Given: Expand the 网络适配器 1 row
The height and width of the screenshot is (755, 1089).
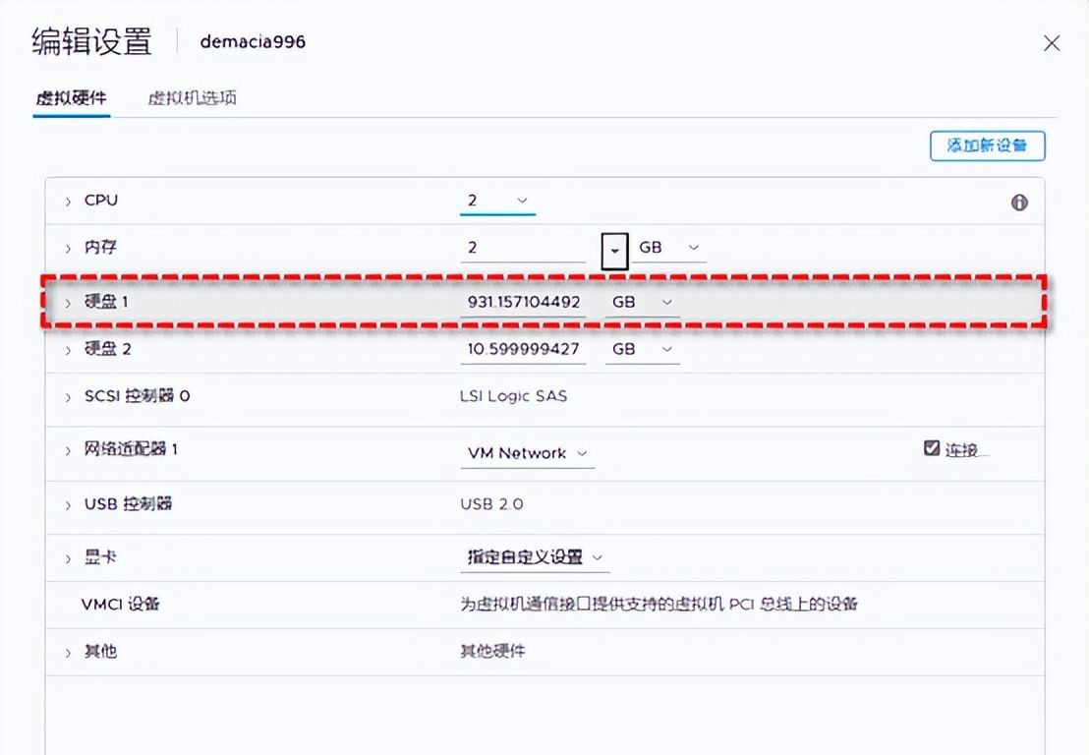Looking at the screenshot, I should (x=67, y=449).
